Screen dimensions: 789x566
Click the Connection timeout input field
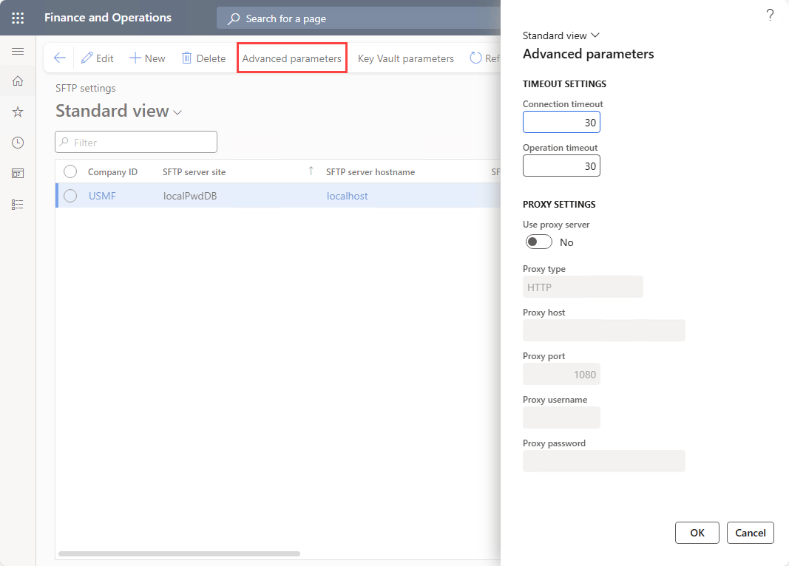click(561, 123)
